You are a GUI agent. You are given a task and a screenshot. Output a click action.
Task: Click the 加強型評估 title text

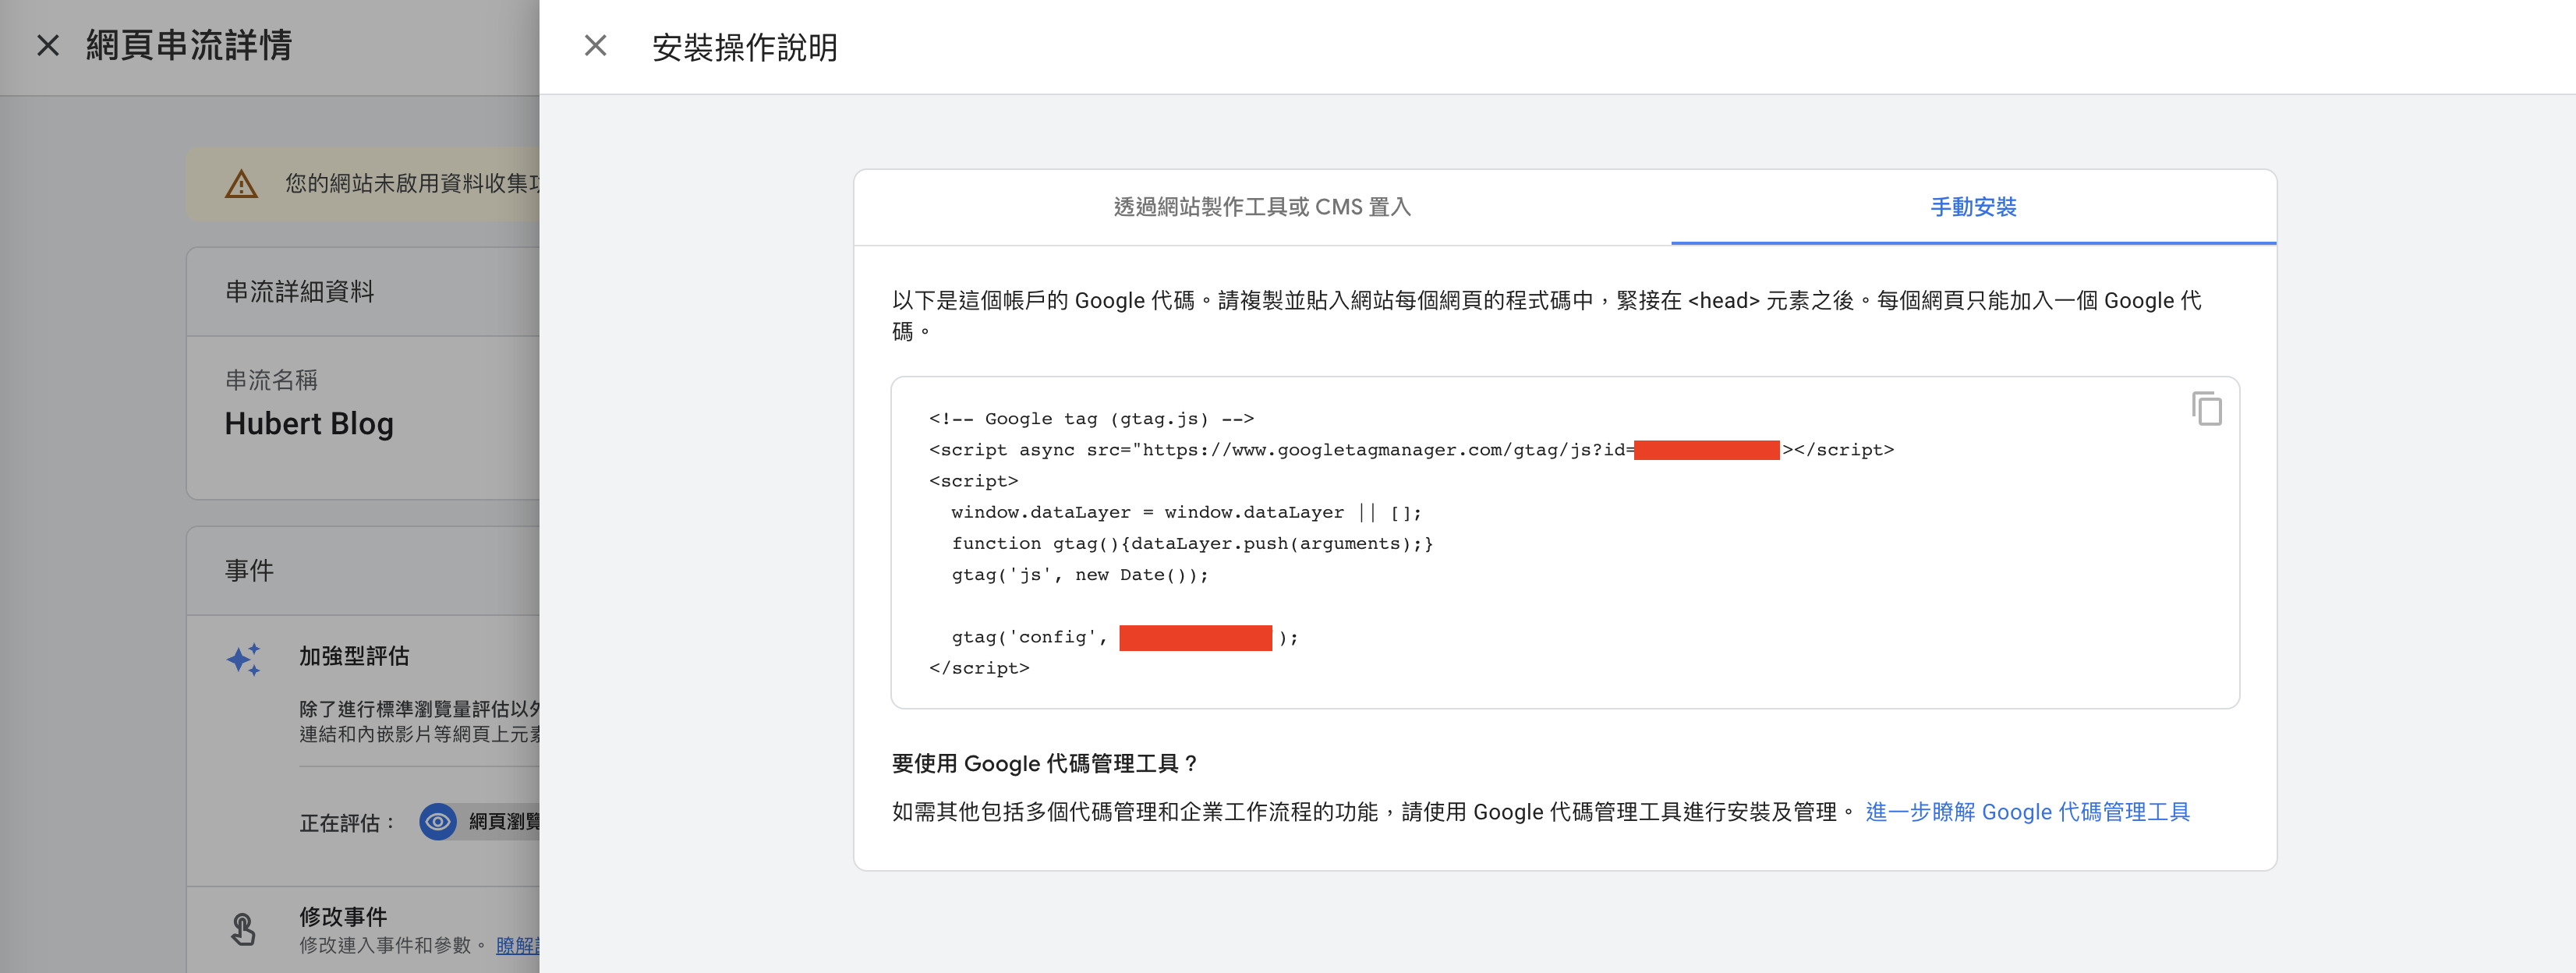coord(354,656)
